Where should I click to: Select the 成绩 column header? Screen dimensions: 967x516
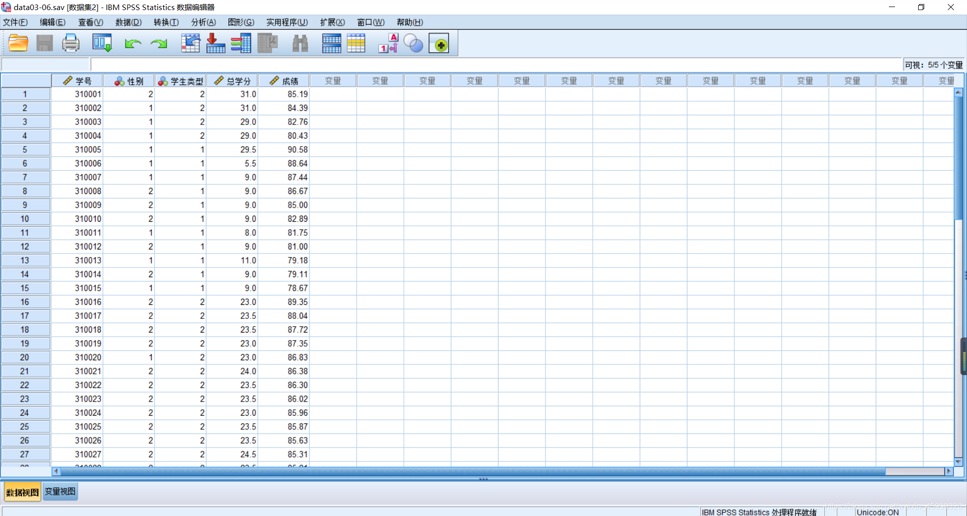(x=284, y=81)
